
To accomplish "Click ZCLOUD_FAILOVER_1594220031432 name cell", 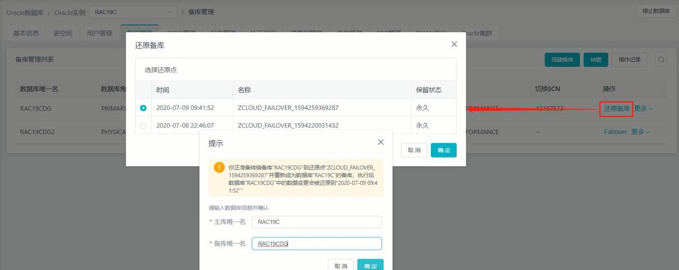I will 288,125.
